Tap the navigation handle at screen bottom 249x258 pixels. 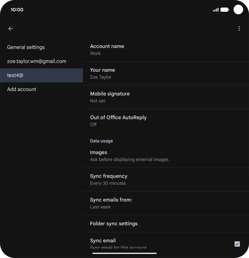(124, 253)
